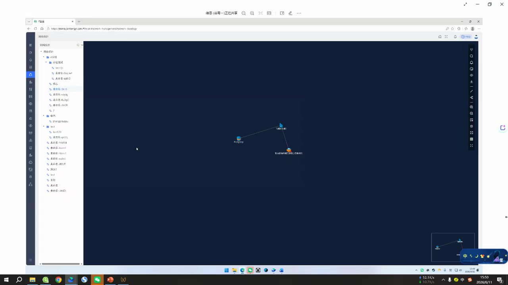This screenshot has height=285, width=508.
Task: Select the line drawing tool
Action: point(471,91)
